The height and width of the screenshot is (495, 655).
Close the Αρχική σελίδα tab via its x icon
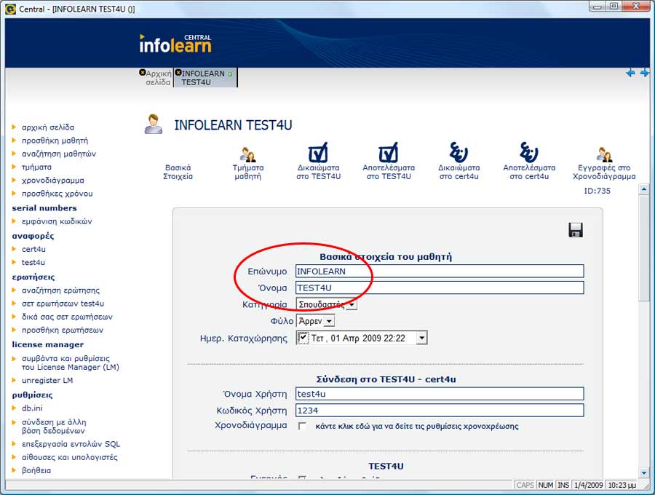(142, 73)
